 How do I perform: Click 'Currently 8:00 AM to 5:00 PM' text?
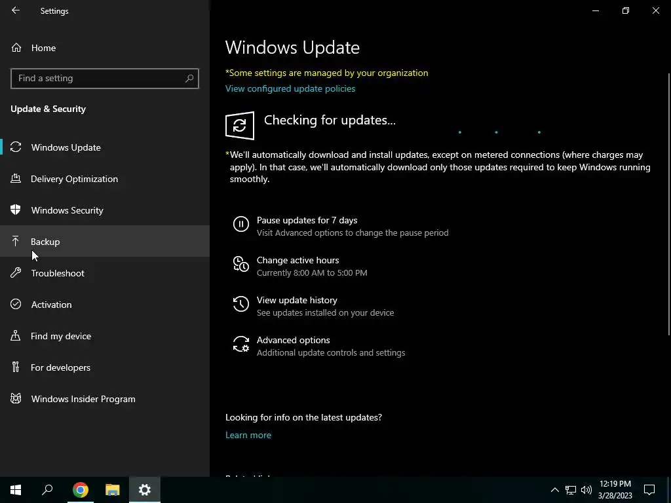tap(312, 273)
